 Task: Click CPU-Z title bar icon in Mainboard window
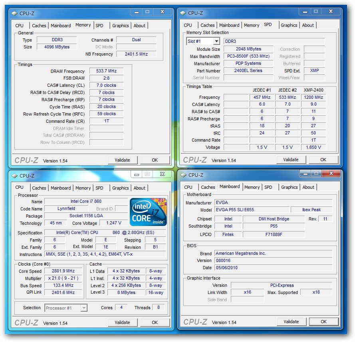click(x=183, y=175)
